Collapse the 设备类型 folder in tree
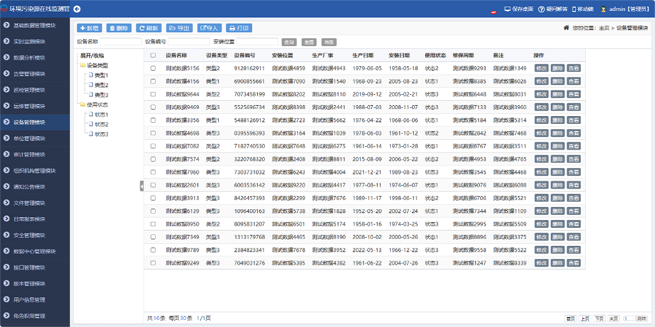The width and height of the screenshot is (655, 327). coord(83,65)
